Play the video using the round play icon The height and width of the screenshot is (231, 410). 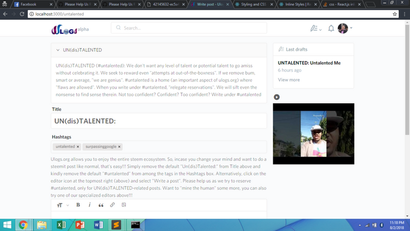[x=277, y=97]
